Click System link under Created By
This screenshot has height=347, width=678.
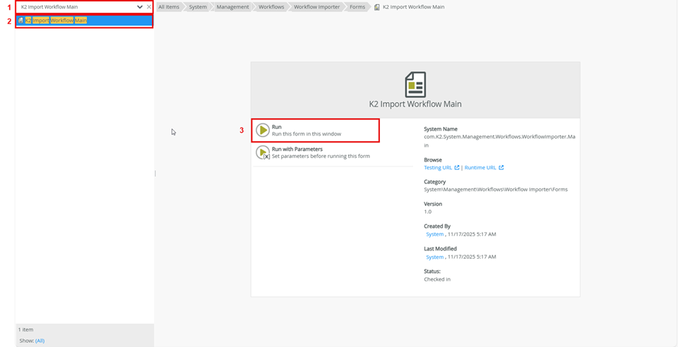click(x=435, y=234)
